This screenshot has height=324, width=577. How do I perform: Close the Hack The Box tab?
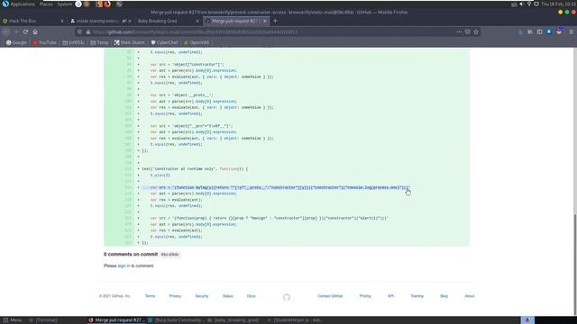tap(62, 21)
